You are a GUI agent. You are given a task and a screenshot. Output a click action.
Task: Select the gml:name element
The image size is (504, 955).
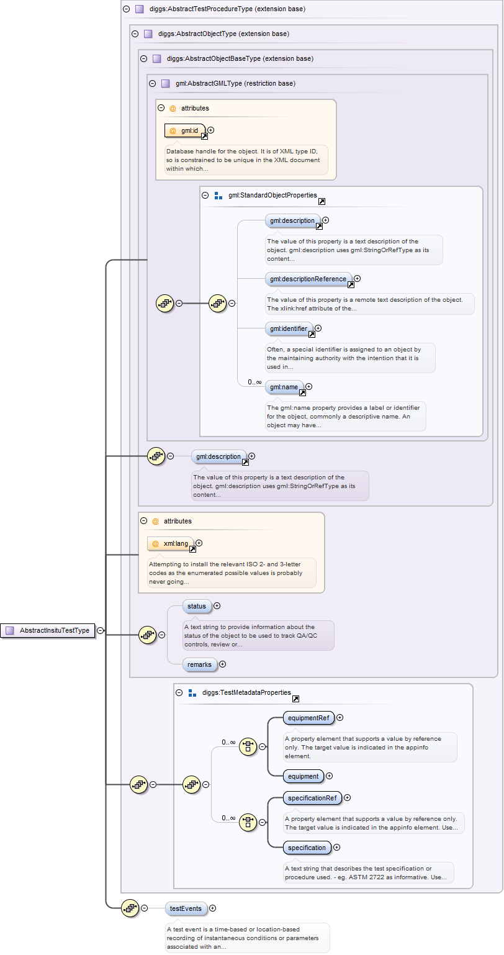tap(284, 387)
